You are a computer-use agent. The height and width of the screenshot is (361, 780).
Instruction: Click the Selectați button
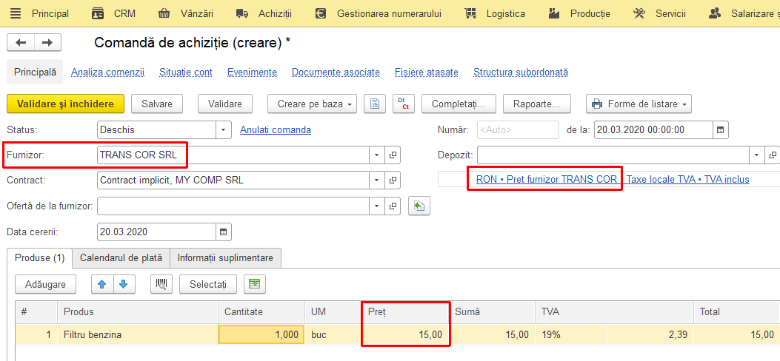pos(208,284)
